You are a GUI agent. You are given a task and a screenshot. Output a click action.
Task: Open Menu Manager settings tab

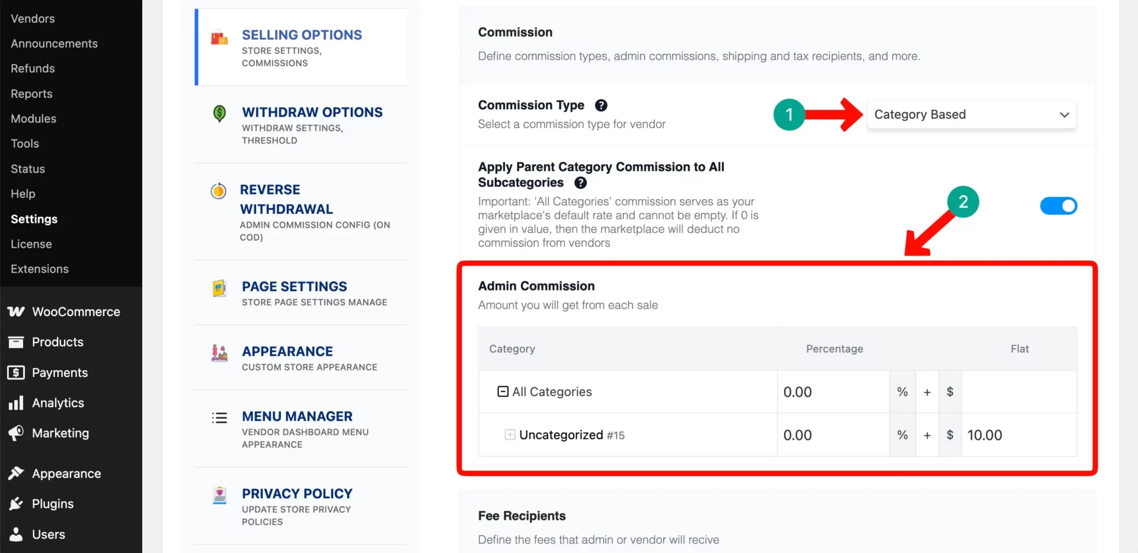302,429
